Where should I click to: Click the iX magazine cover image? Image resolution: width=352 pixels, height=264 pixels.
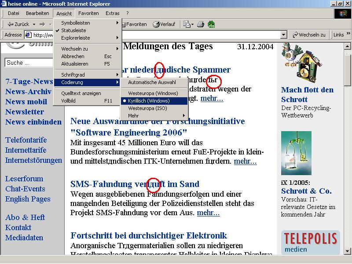296,153
